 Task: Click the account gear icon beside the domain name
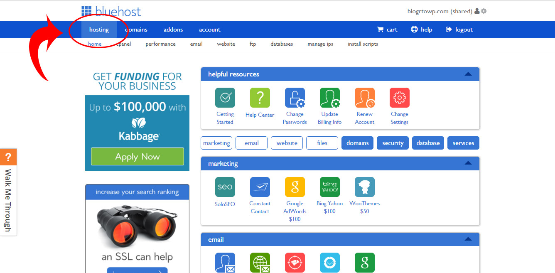484,11
